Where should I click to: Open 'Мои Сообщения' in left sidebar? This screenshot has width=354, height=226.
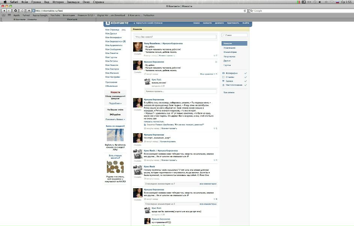click(113, 49)
